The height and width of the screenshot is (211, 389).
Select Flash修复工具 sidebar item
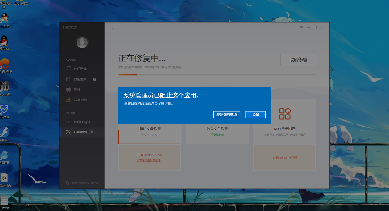click(82, 132)
